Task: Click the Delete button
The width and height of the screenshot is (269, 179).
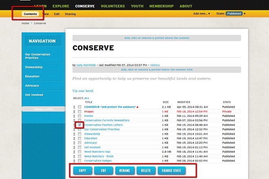Action: pyautogui.click(x=145, y=170)
